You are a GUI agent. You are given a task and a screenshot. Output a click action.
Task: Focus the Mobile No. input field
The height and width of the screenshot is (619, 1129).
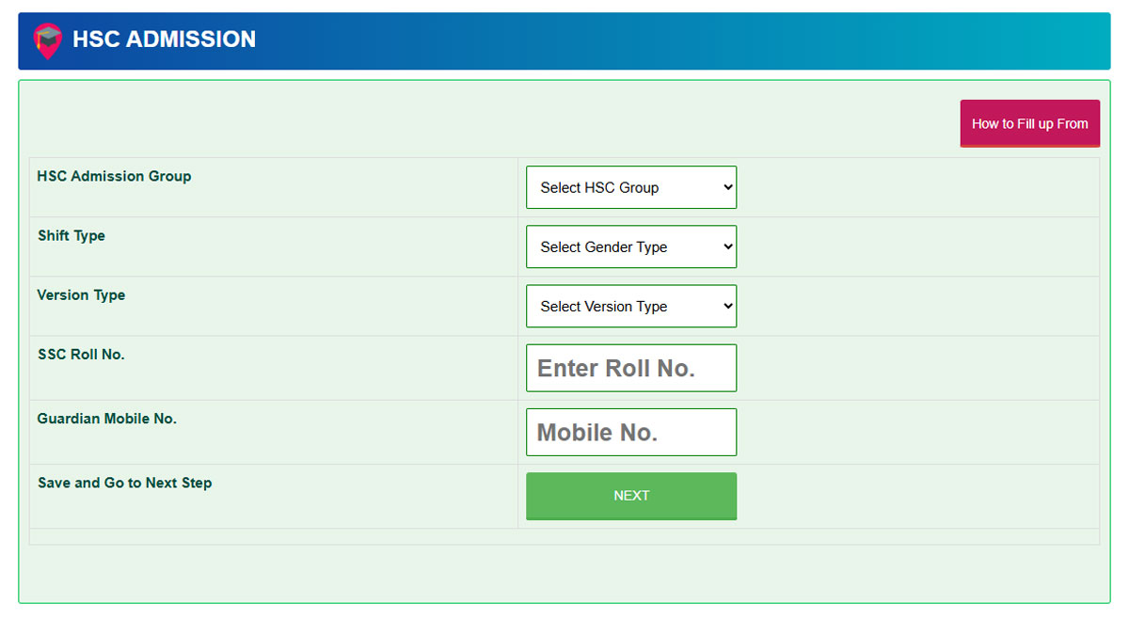click(630, 432)
